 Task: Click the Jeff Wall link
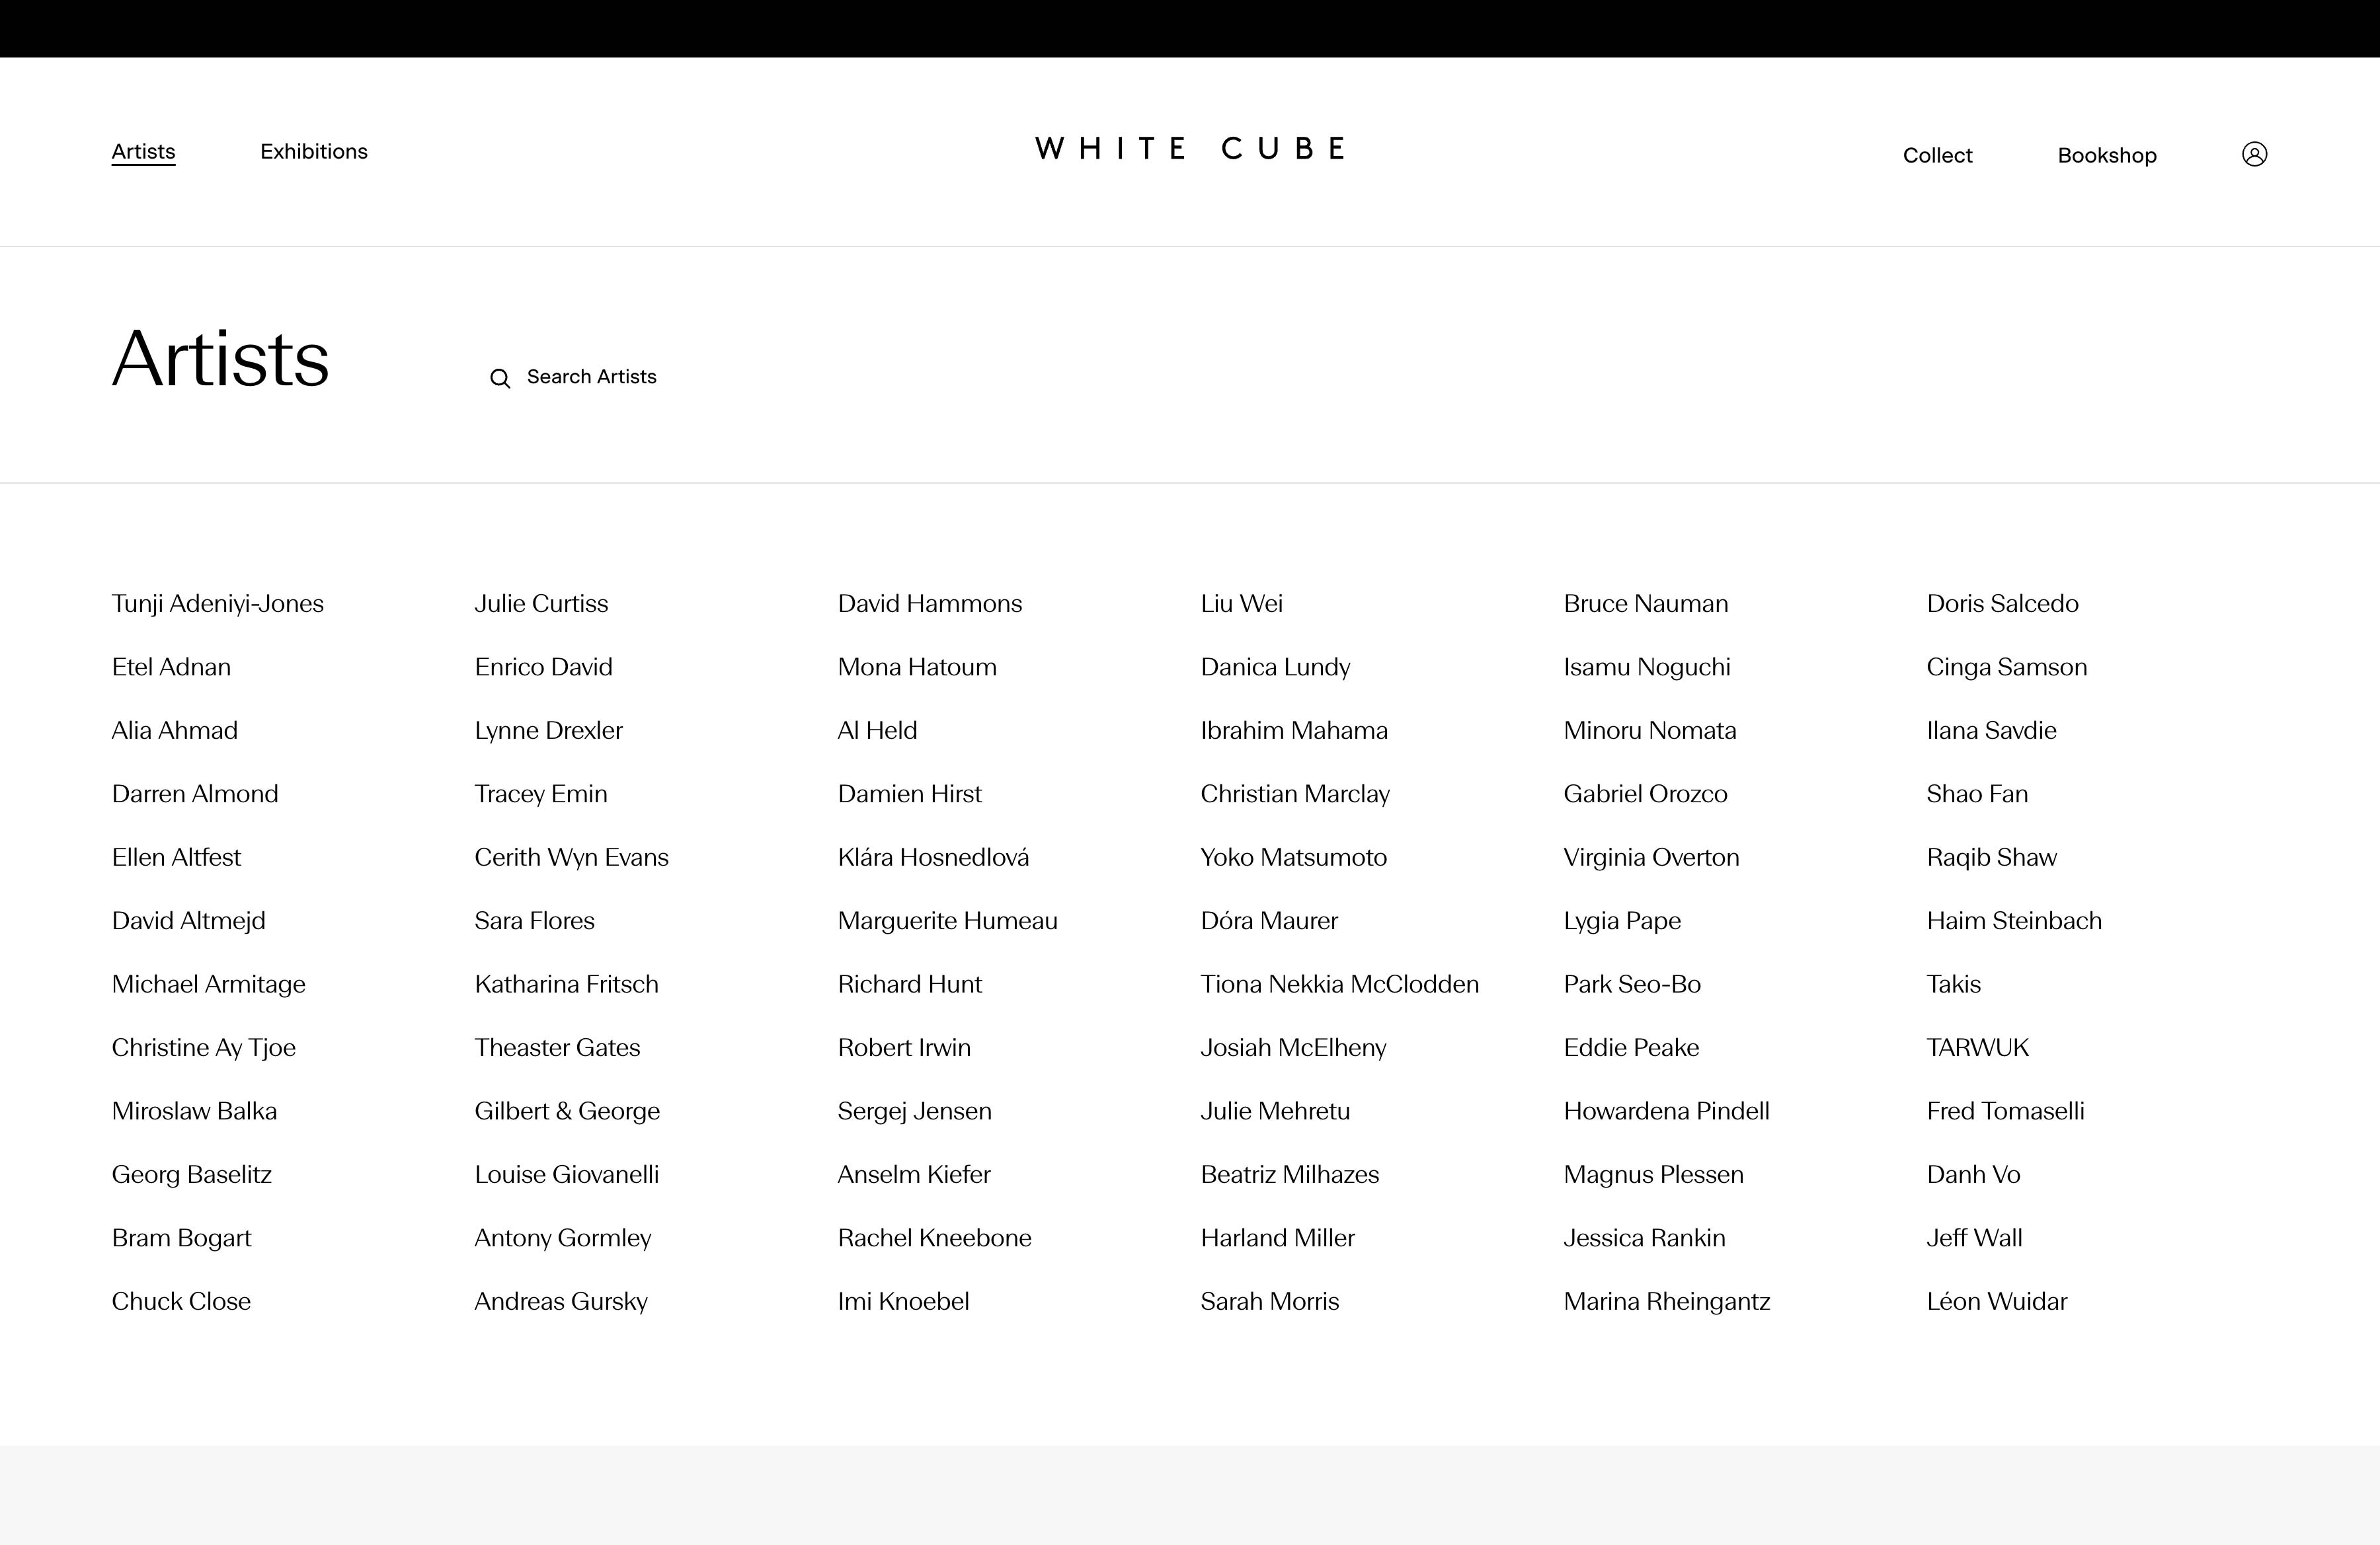coord(1974,1238)
